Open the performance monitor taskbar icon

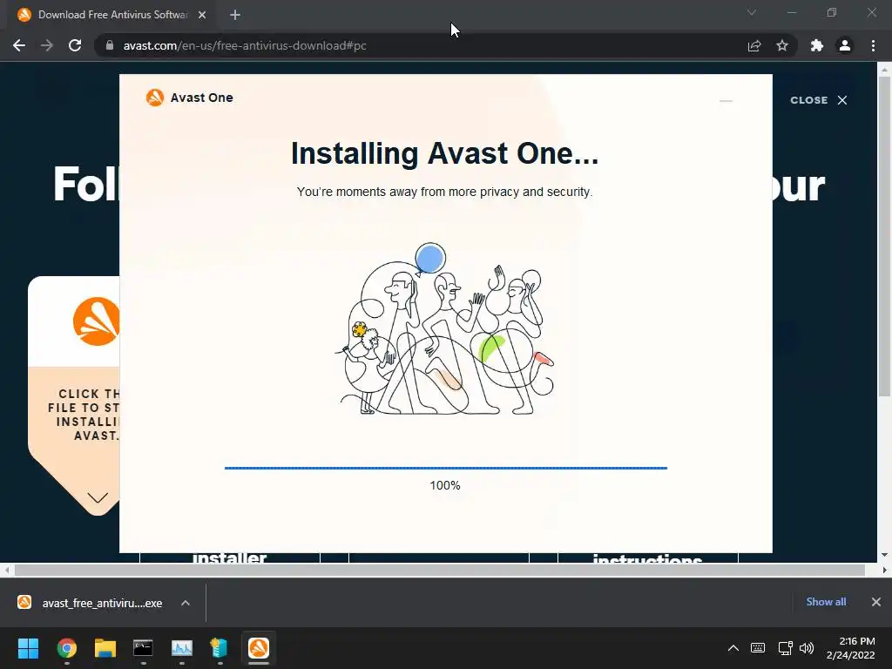point(182,648)
